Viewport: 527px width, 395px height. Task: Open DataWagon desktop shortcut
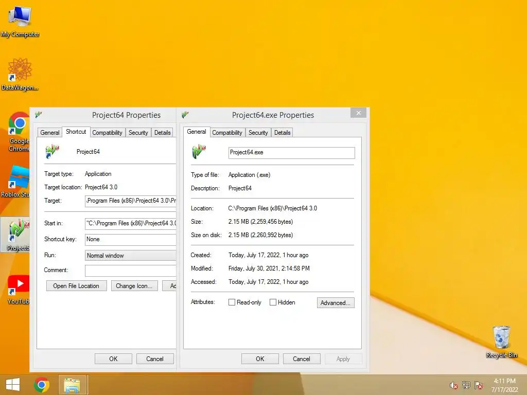click(20, 74)
